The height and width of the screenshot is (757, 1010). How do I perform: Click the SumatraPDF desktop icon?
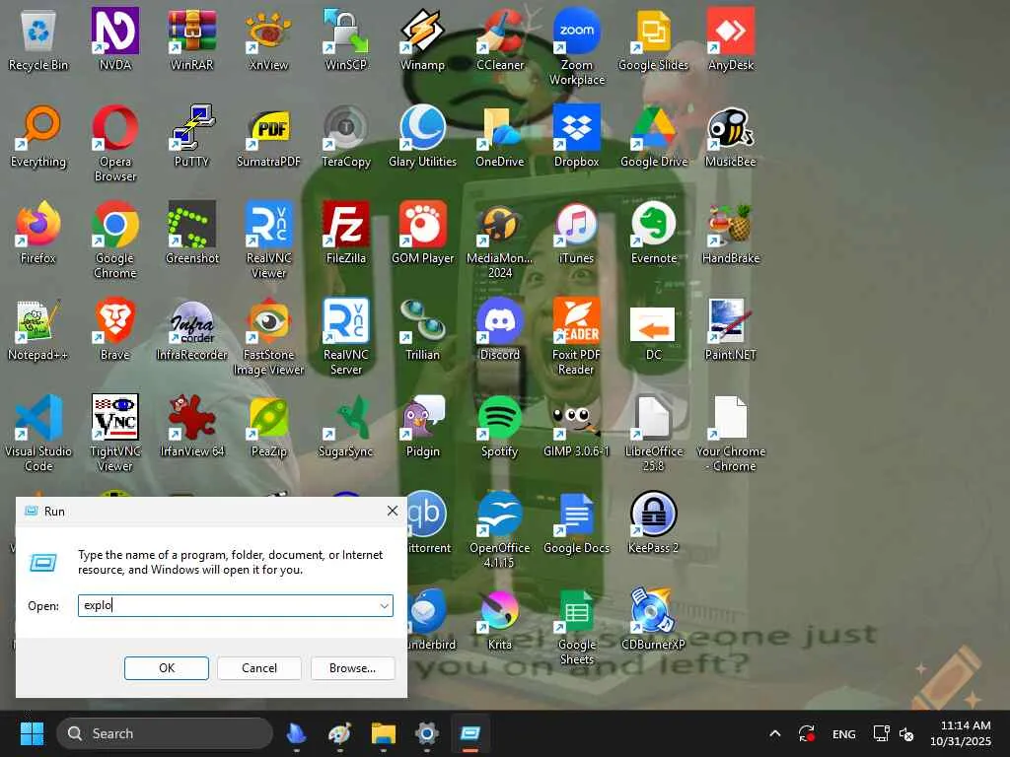coord(268,136)
